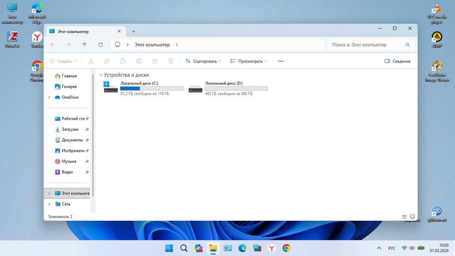Click the Paste clipboard icon
The height and width of the screenshot is (256, 455).
pyautogui.click(x=123, y=61)
